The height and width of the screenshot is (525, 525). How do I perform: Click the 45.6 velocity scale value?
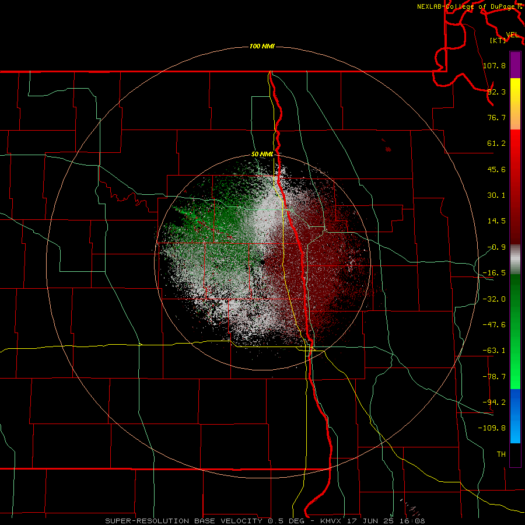pos(496,169)
